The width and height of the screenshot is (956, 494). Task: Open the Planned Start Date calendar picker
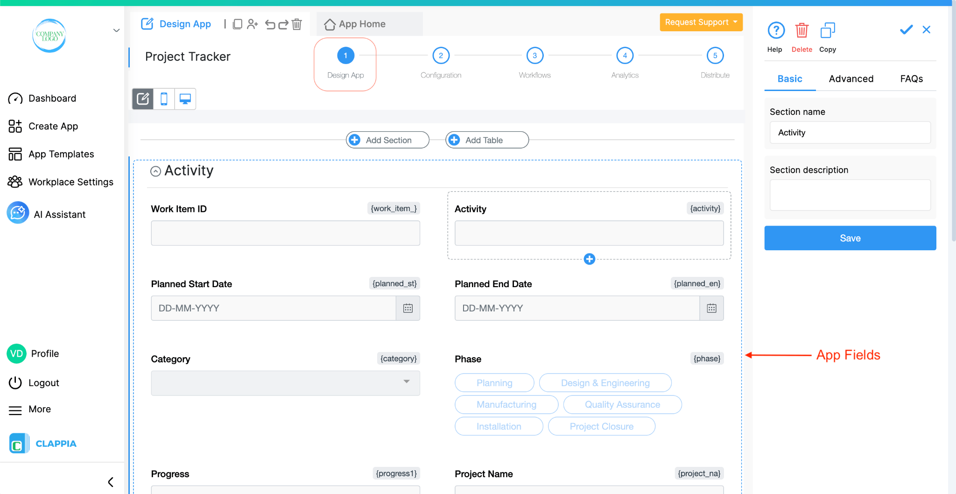tap(408, 308)
